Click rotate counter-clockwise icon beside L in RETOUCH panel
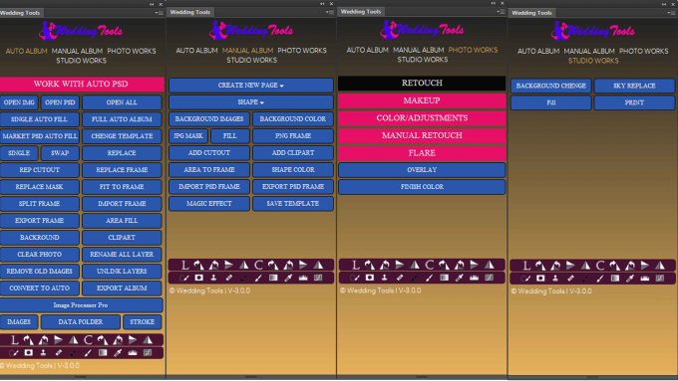The height and width of the screenshot is (381, 678). [385, 265]
